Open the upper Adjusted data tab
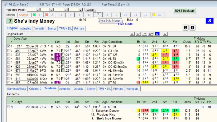This screenshot has height=122, width=217. click(26, 28)
